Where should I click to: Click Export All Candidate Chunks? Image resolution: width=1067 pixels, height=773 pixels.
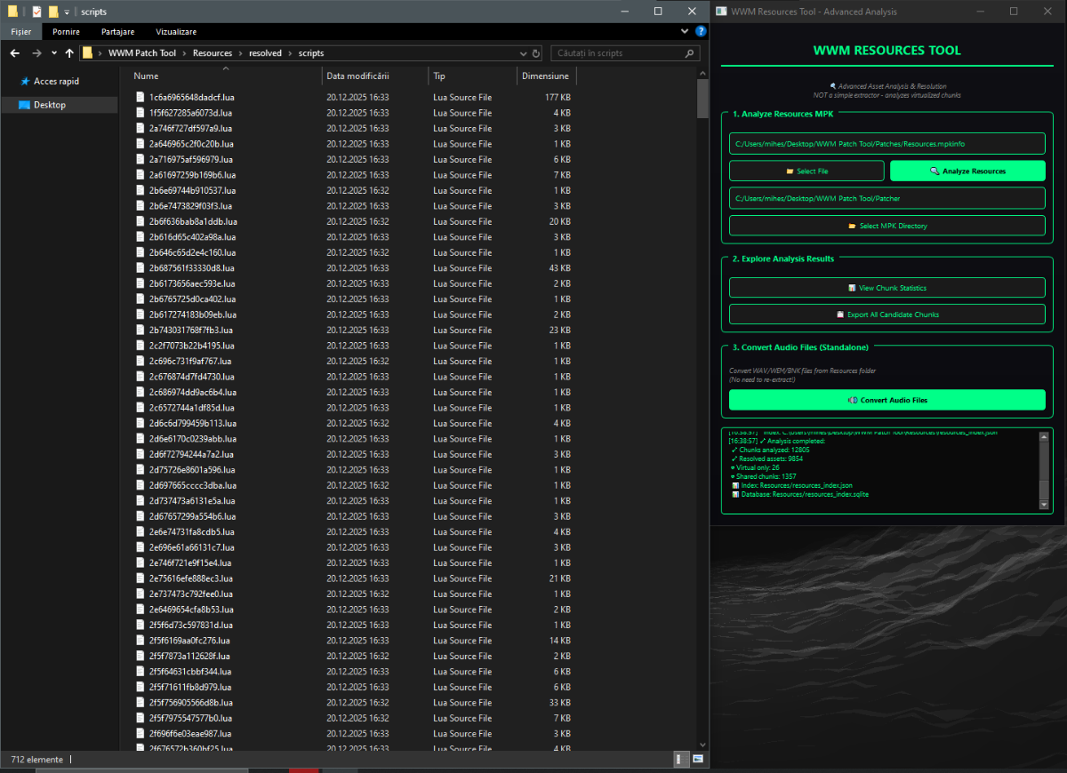coord(886,314)
